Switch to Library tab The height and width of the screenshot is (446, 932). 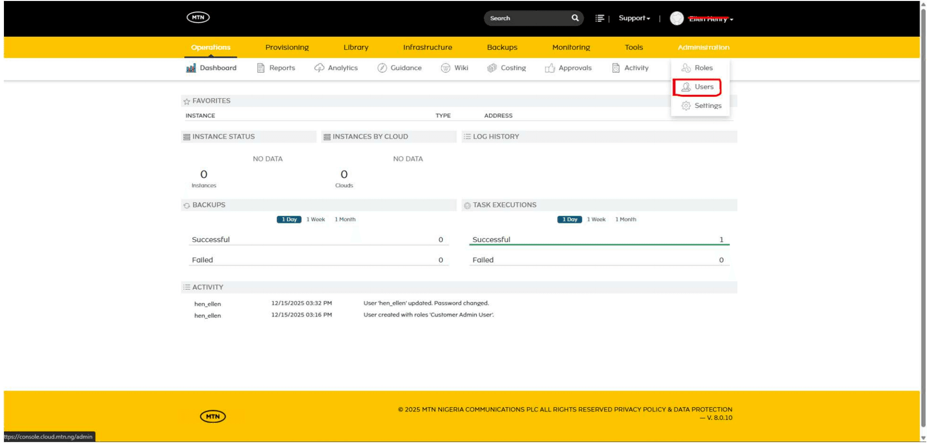point(356,47)
